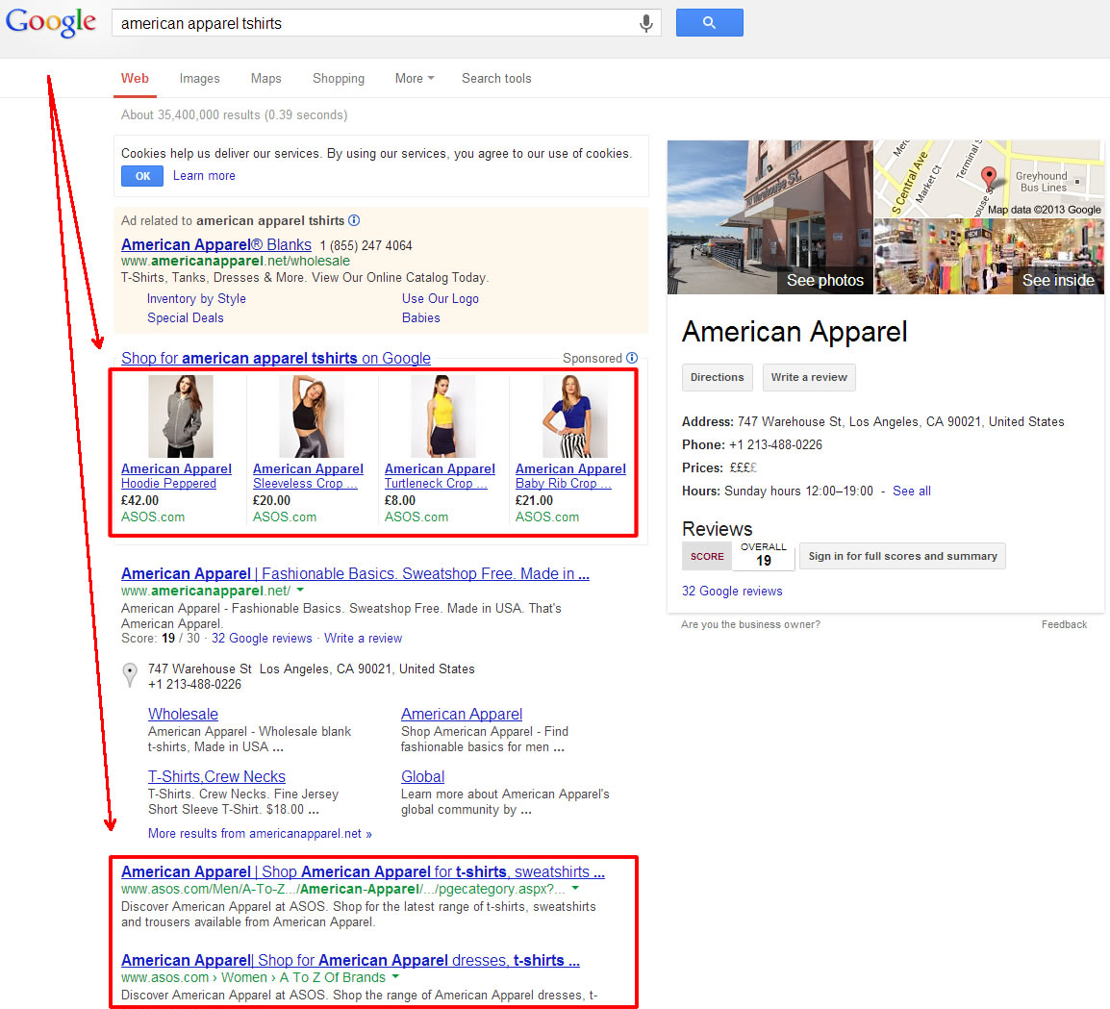This screenshot has width=1110, height=1009.
Task: Click the See photos storefront image
Action: [770, 216]
